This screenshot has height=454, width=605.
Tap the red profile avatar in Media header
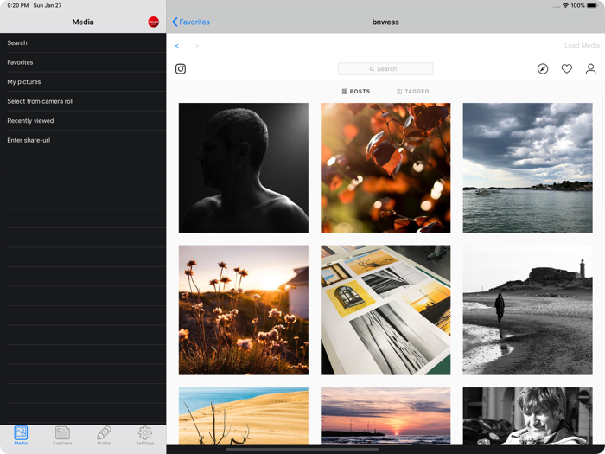pos(154,22)
